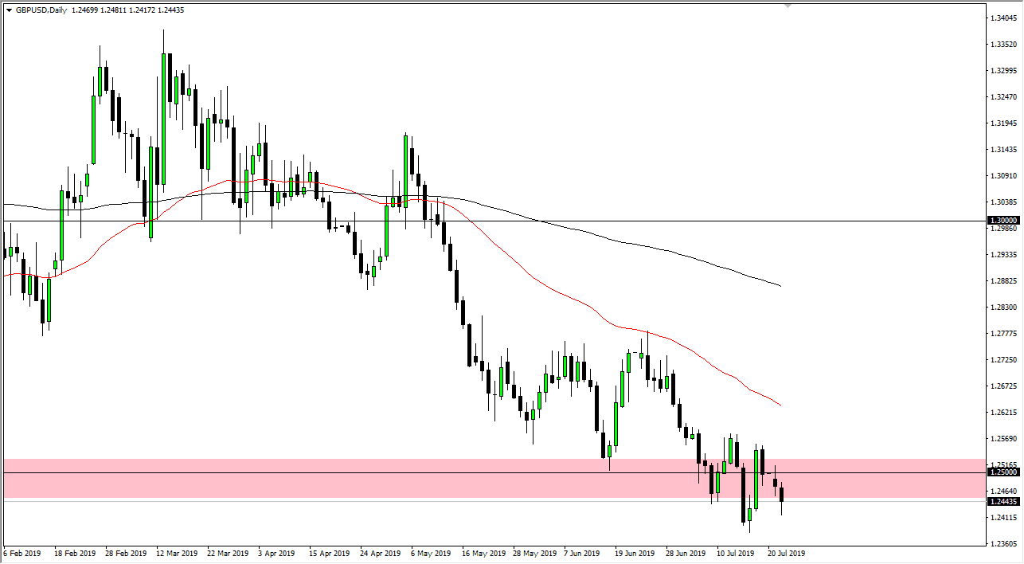Click the 6 Feb 2019 date label
The image size is (1024, 564).
(x=22, y=552)
